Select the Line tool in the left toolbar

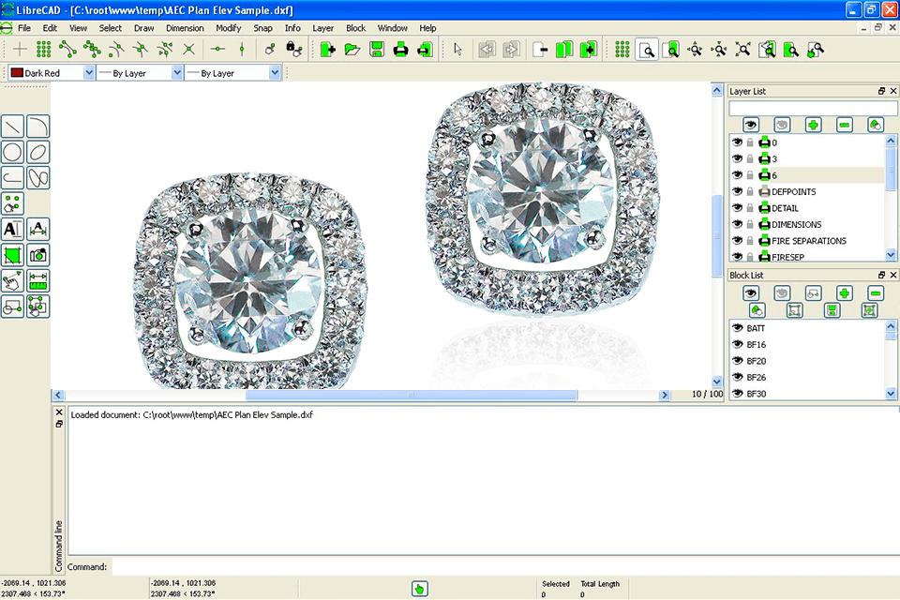(x=12, y=125)
